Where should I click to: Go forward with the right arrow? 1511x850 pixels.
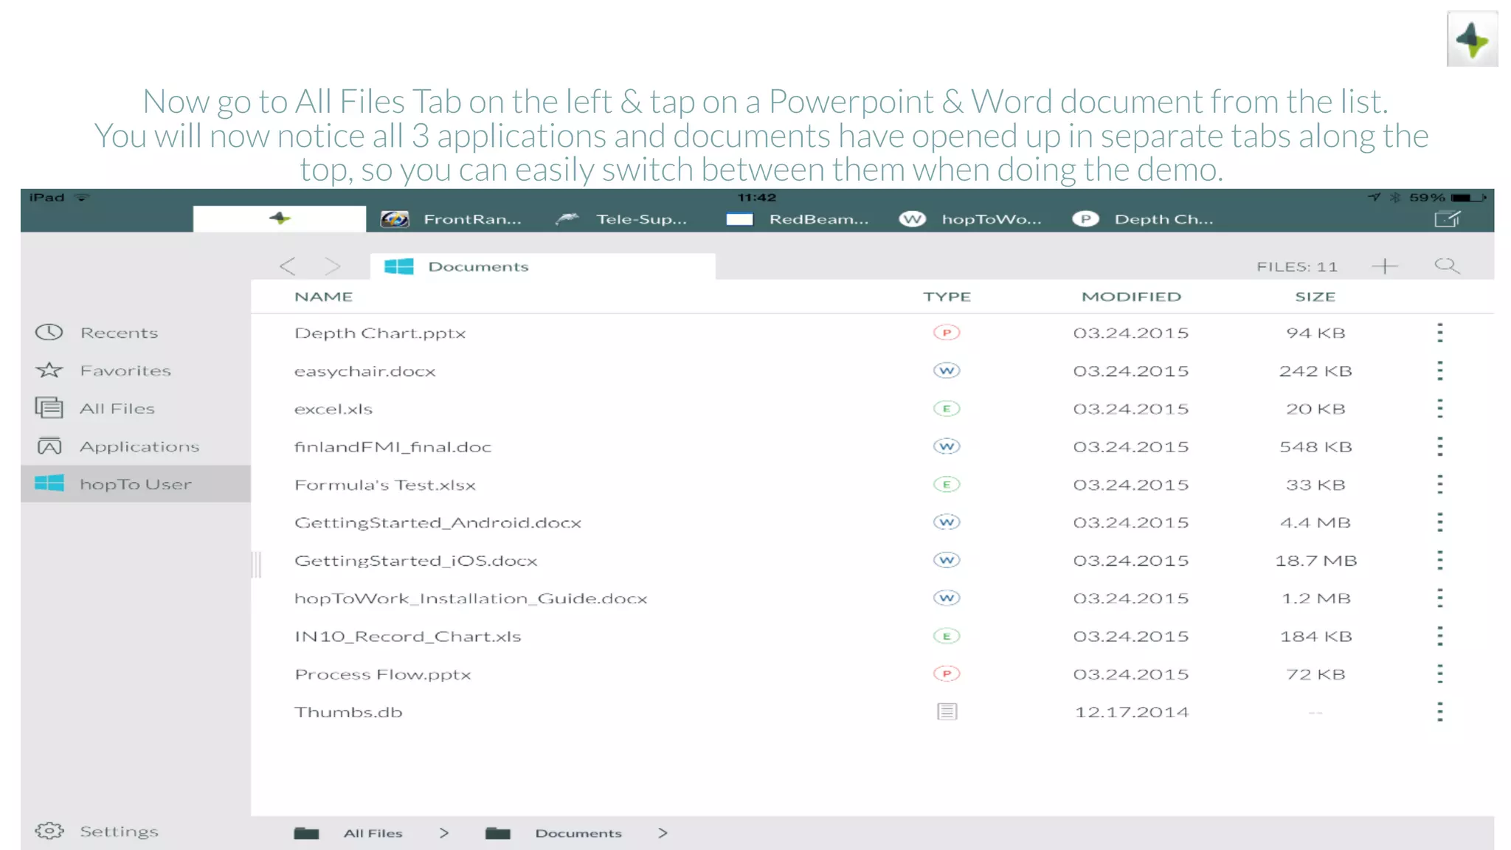click(333, 266)
